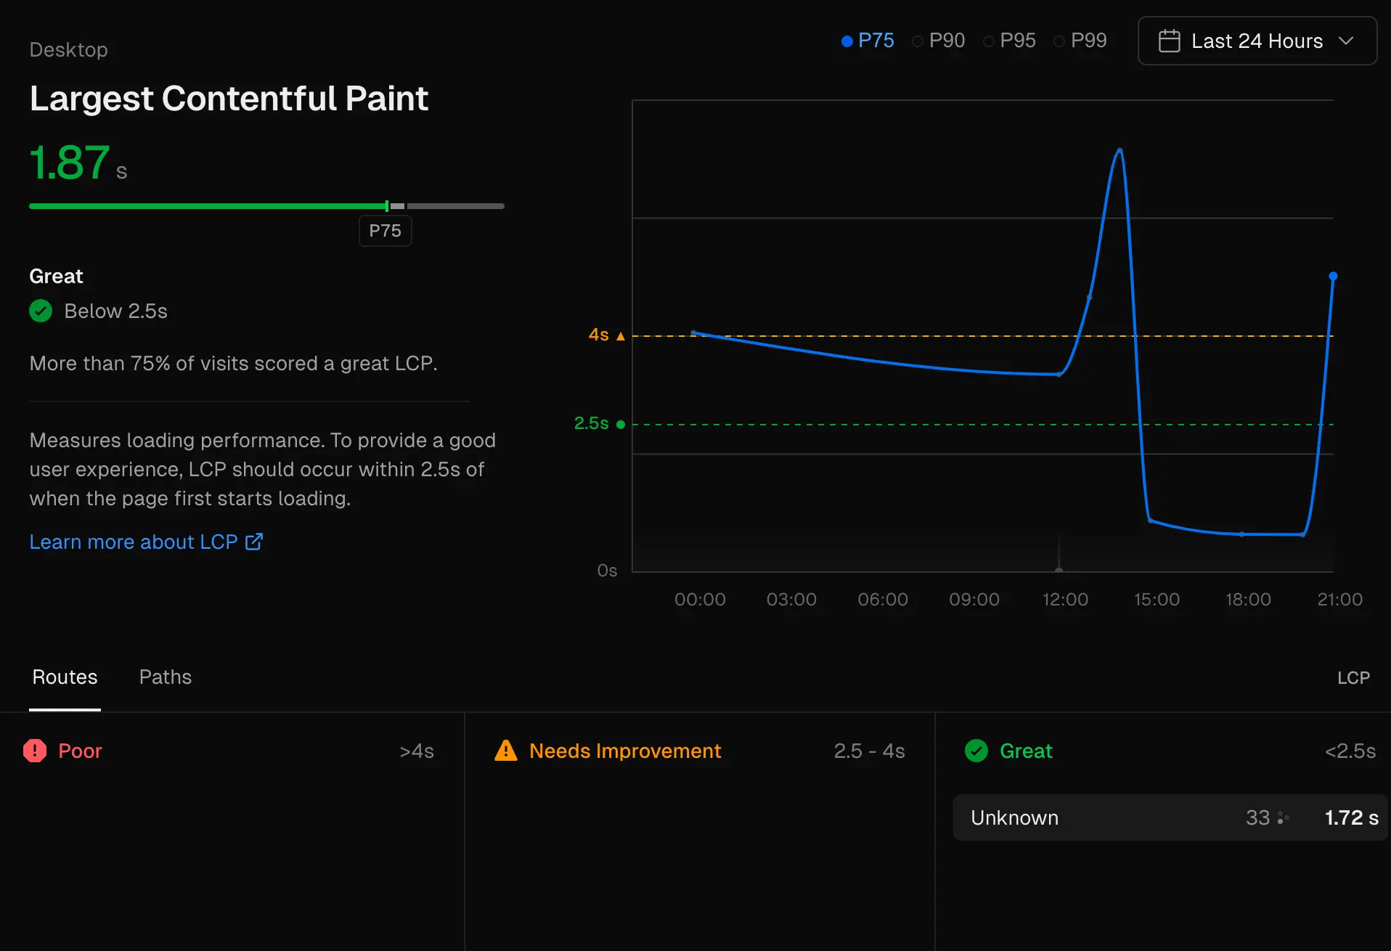Viewport: 1391px width, 951px height.
Task: Expand time range using chevron arrow
Action: [x=1346, y=41]
